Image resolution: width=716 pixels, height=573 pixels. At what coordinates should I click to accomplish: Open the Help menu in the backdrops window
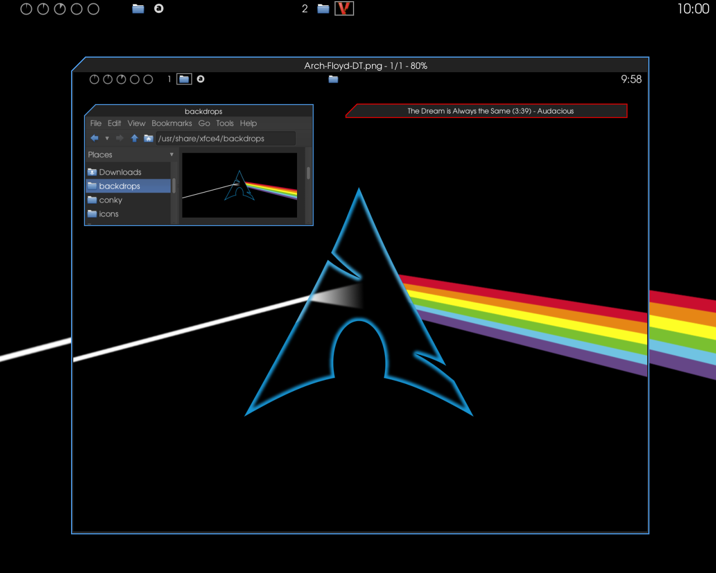tap(248, 123)
